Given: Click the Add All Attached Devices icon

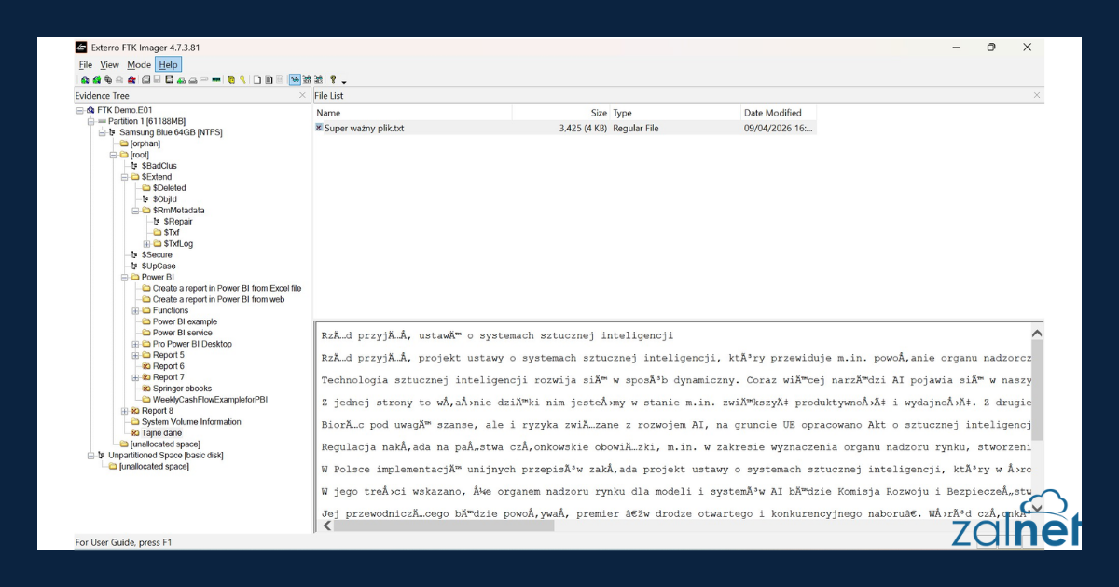Looking at the screenshot, I should [97, 80].
